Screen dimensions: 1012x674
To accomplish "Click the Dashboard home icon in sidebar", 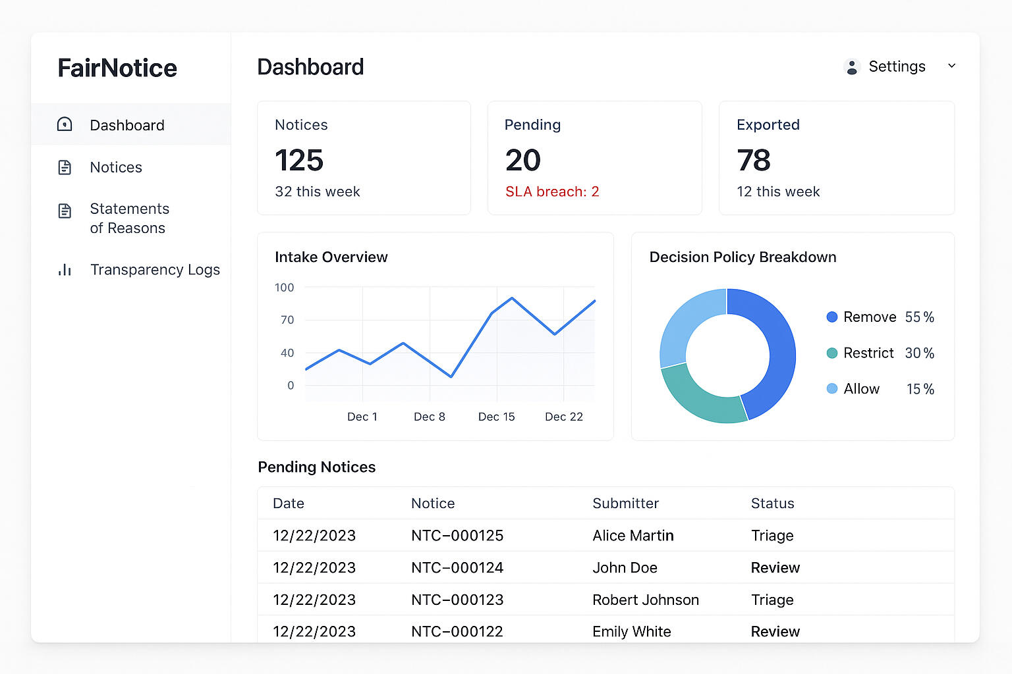I will tap(65, 124).
